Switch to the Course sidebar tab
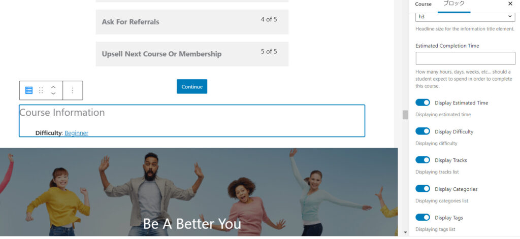This screenshot has height=239, width=520. (423, 4)
